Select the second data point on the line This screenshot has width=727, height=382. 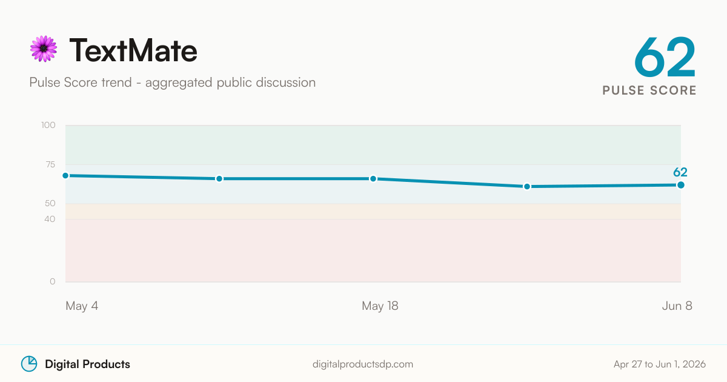pyautogui.click(x=219, y=178)
